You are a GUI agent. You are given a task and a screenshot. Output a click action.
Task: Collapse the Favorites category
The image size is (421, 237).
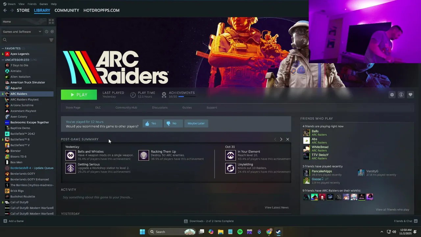tap(3, 48)
